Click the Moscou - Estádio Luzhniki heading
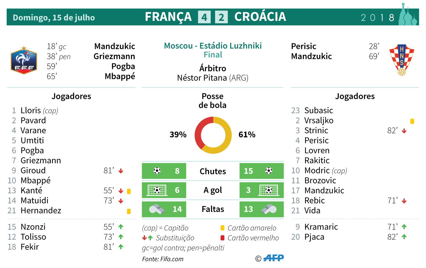Viewport: 426px width, 268px height. click(x=213, y=46)
